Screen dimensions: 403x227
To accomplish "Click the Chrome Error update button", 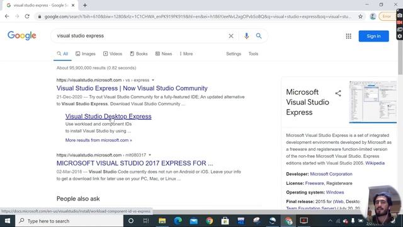I will (387, 16).
